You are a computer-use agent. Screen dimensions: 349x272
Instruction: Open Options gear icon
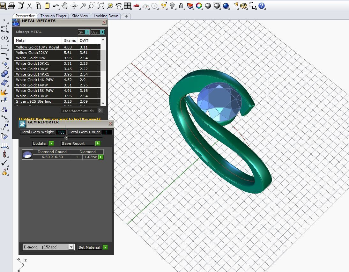point(244,6)
